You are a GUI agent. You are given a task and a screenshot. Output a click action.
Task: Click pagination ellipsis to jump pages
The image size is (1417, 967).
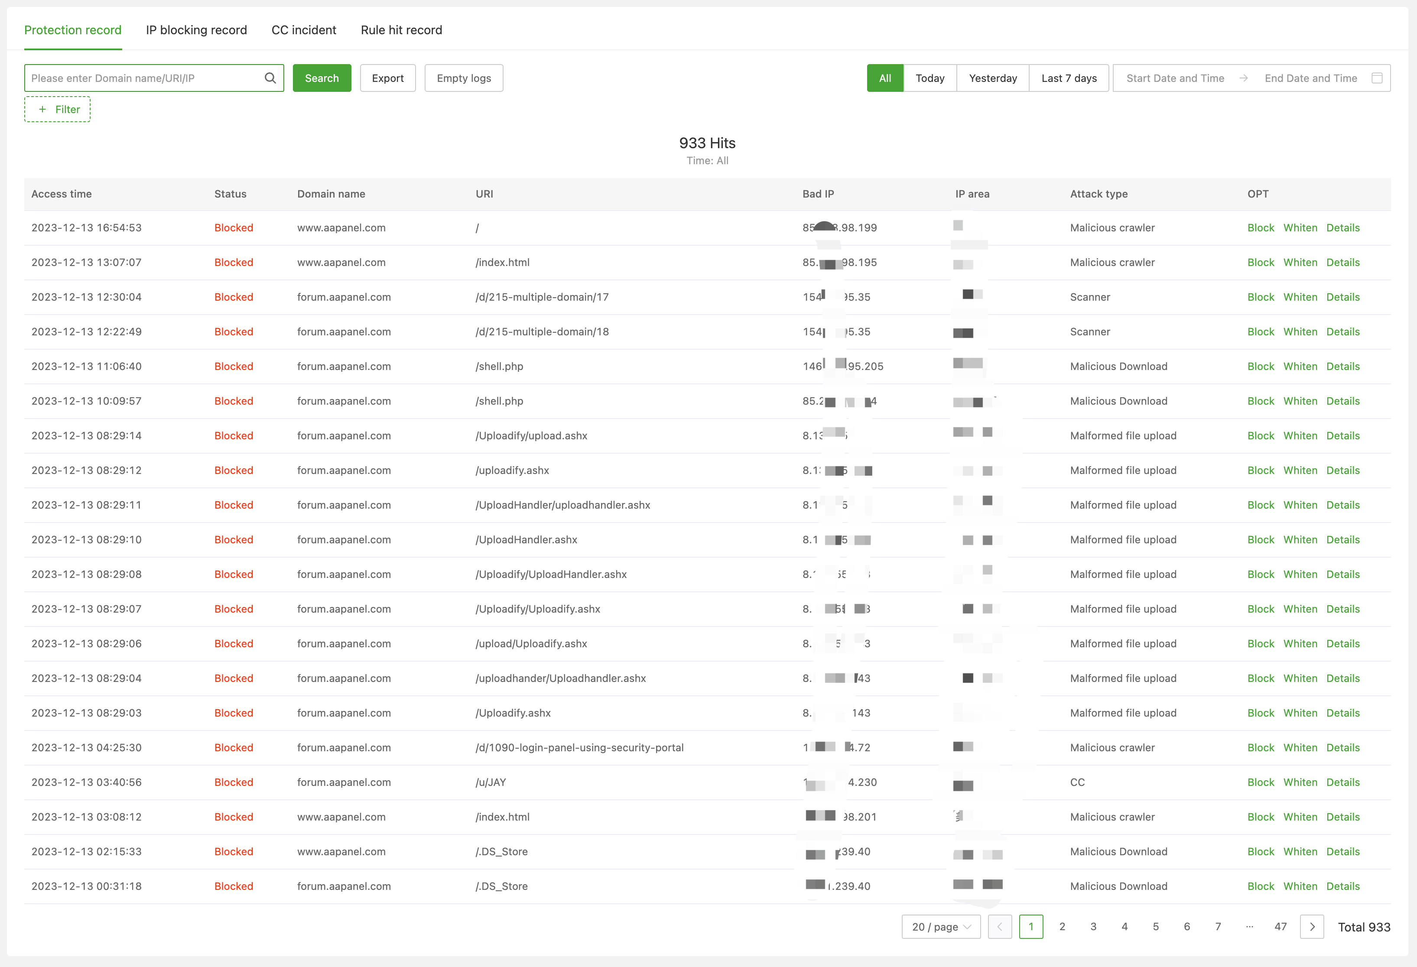coord(1249,927)
